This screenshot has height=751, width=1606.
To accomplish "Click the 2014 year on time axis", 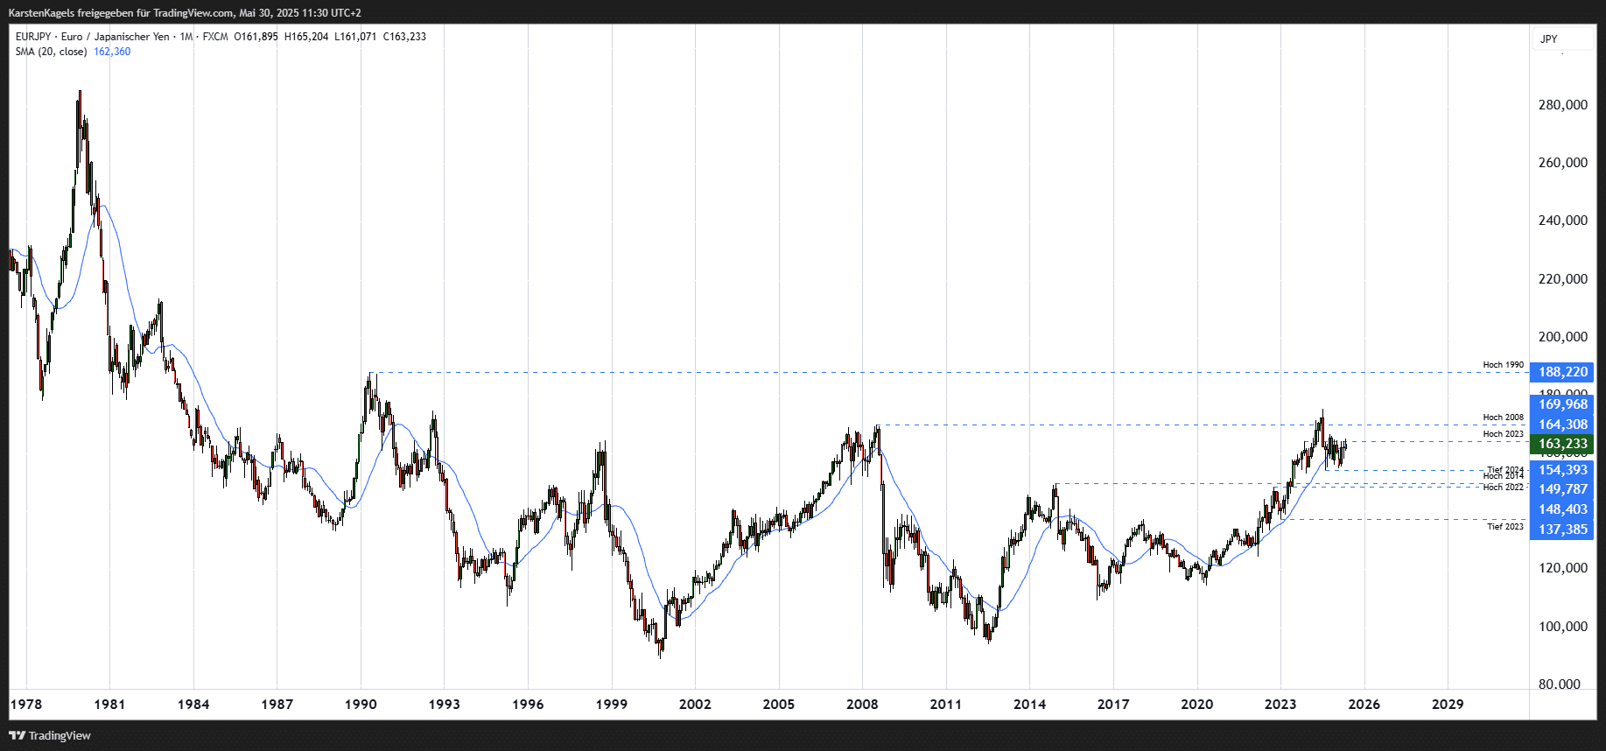I will tap(1029, 705).
